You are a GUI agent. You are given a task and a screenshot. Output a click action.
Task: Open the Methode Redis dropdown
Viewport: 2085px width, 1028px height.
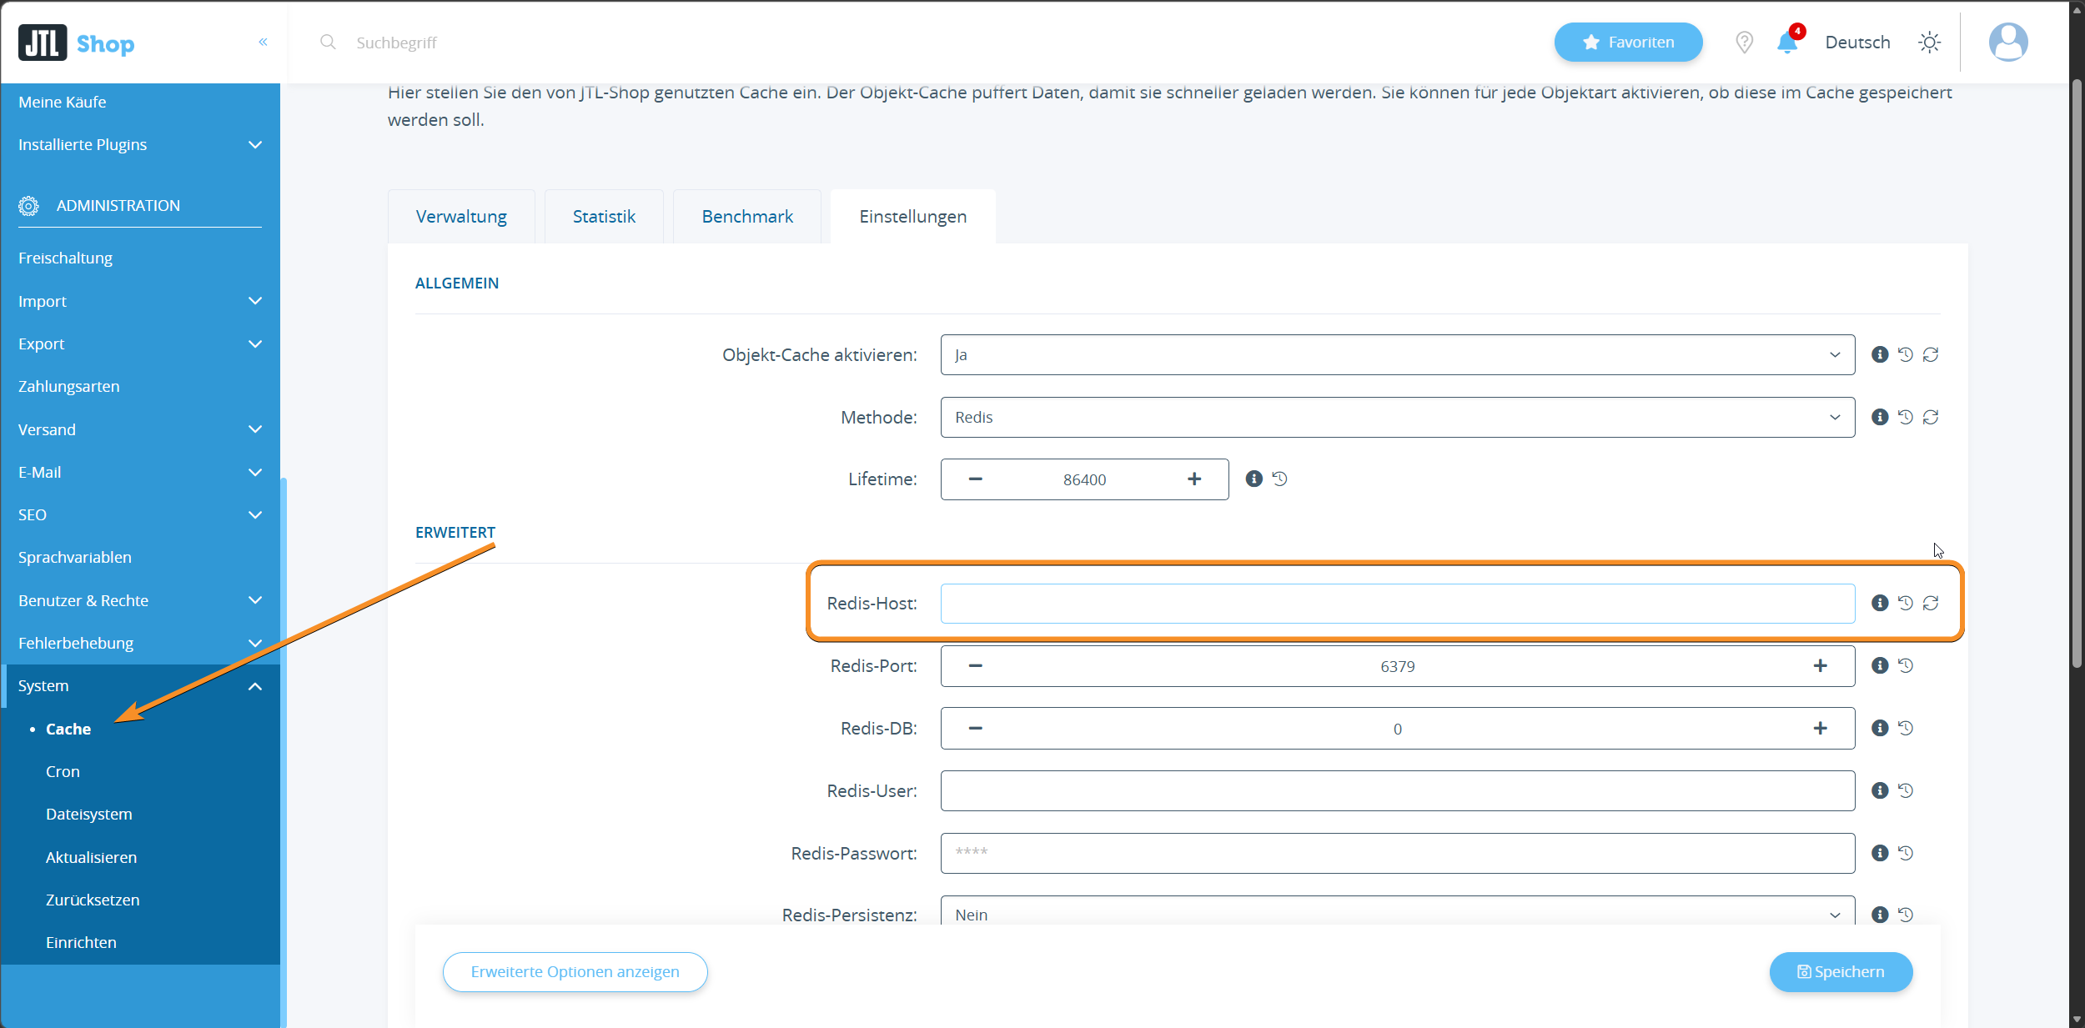point(1397,418)
